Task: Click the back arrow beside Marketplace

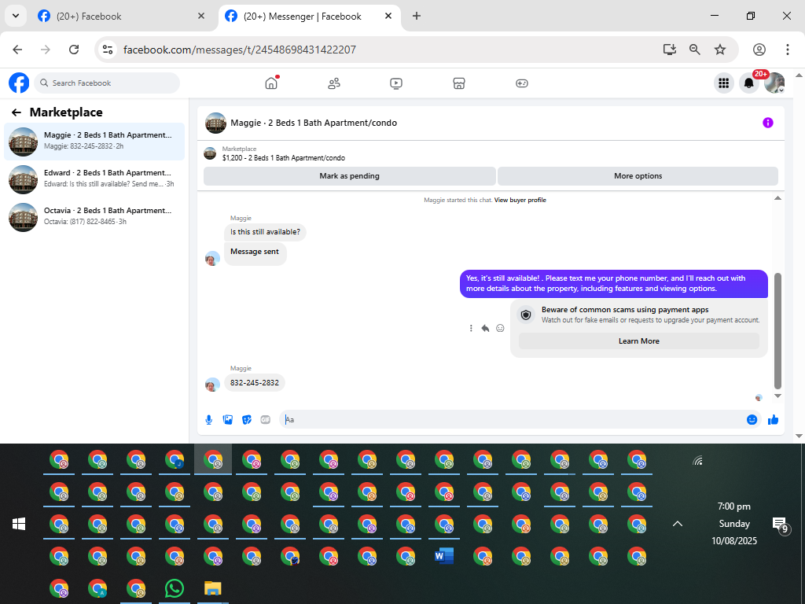Action: click(x=17, y=112)
